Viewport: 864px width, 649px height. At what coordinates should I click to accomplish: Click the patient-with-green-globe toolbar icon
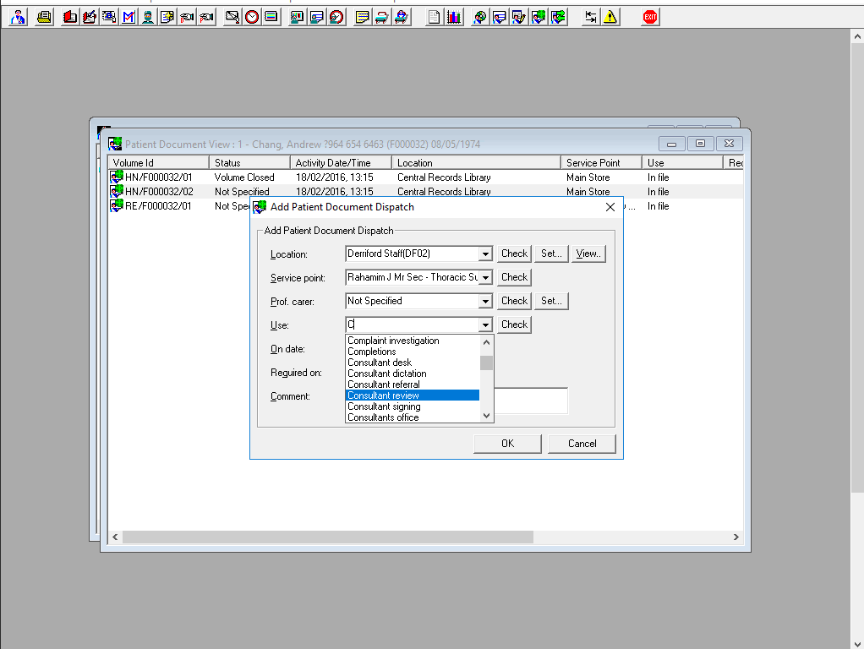(539, 17)
